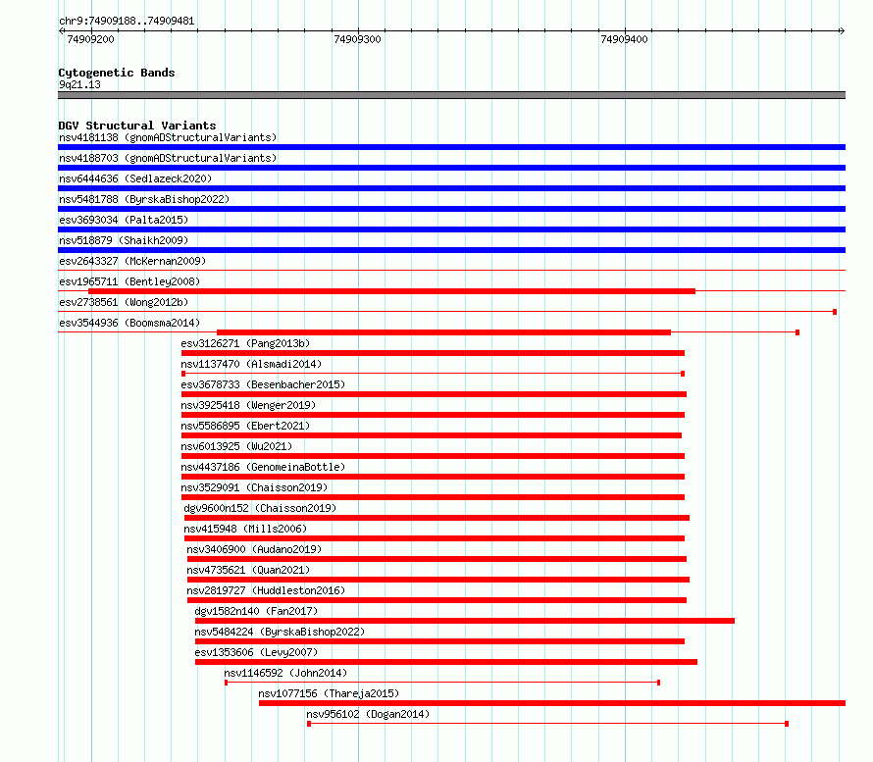Click the chr9:74909188..74909481 coordinate label

coord(127,22)
